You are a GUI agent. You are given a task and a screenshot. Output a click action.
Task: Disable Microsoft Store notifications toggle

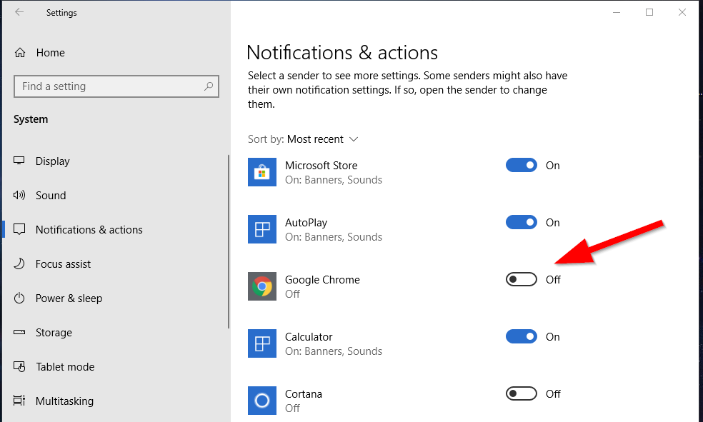click(521, 165)
